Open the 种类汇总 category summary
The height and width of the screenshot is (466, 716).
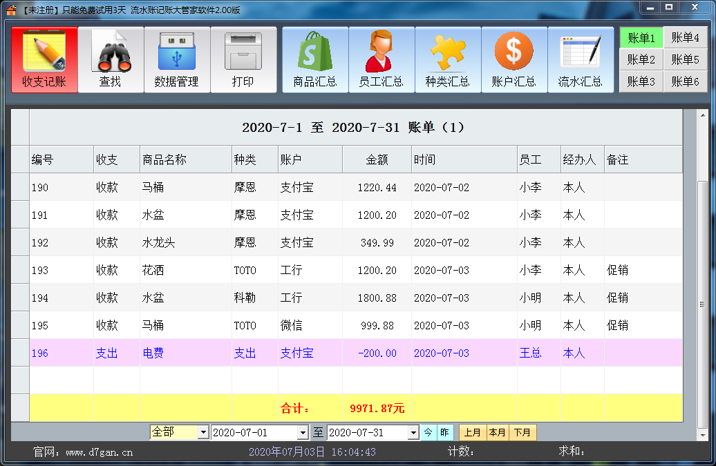[x=447, y=59]
